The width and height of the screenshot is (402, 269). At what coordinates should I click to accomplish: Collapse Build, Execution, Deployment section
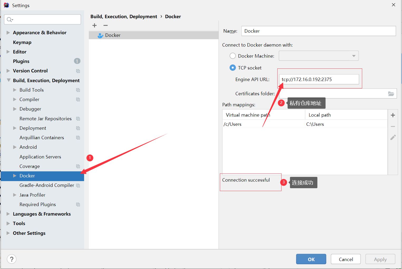pyautogui.click(x=8, y=80)
